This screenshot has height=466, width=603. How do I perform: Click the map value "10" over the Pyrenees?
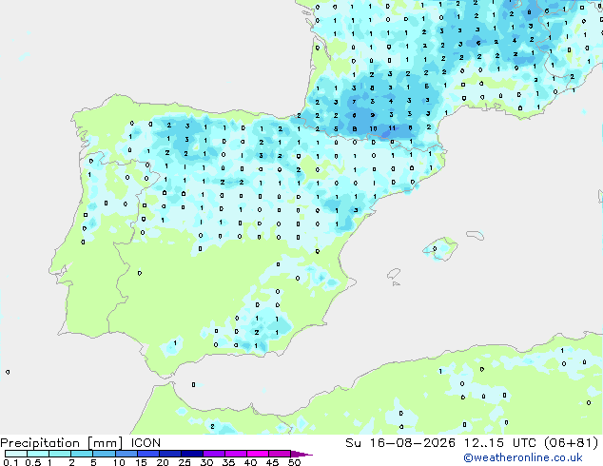click(373, 128)
